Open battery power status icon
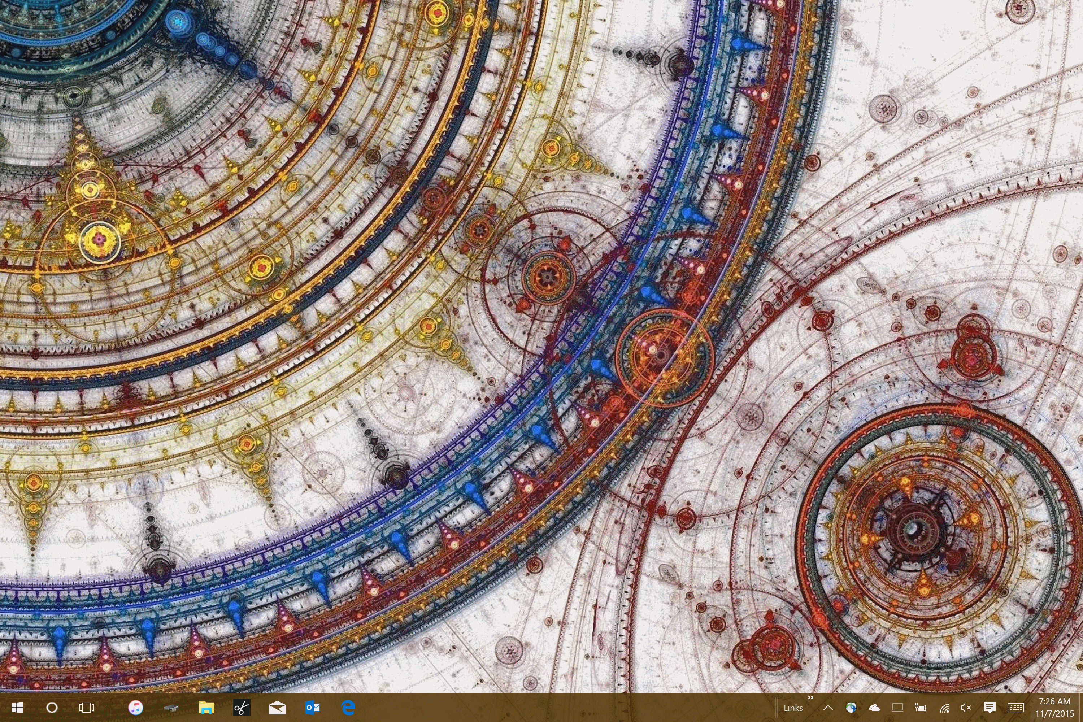Image resolution: width=1083 pixels, height=722 pixels. [920, 708]
